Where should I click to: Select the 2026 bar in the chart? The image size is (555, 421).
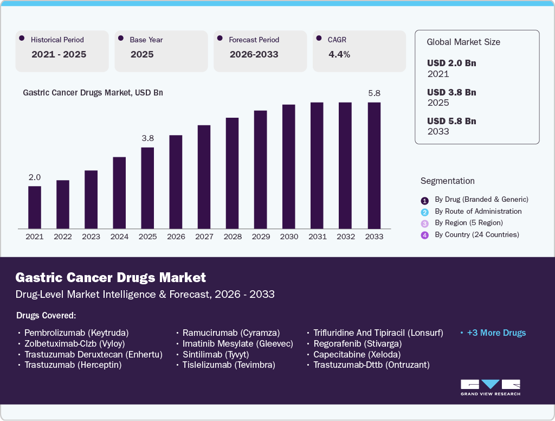point(176,182)
